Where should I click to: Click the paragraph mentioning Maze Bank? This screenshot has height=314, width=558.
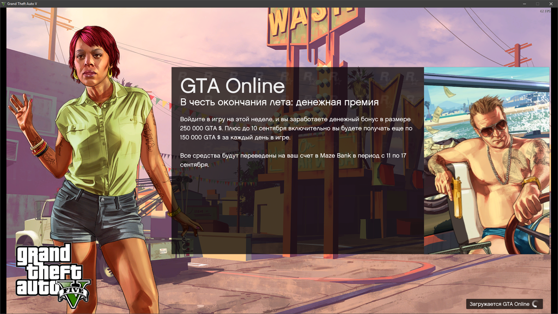[x=293, y=160]
